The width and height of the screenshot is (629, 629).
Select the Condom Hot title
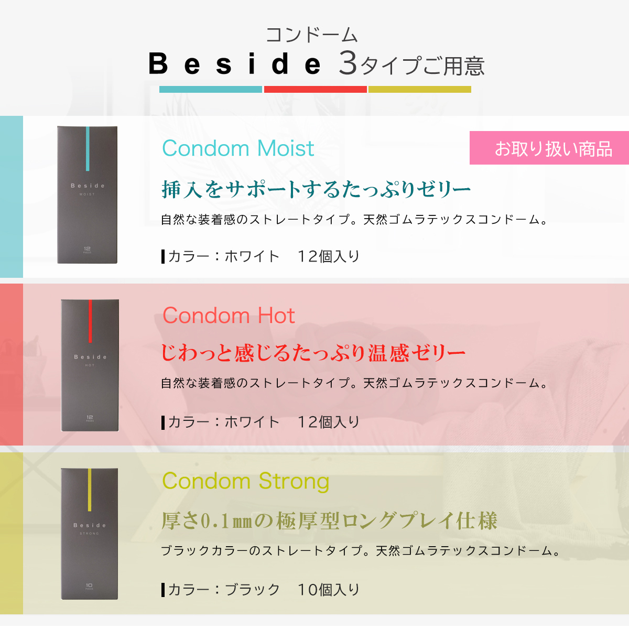229,316
